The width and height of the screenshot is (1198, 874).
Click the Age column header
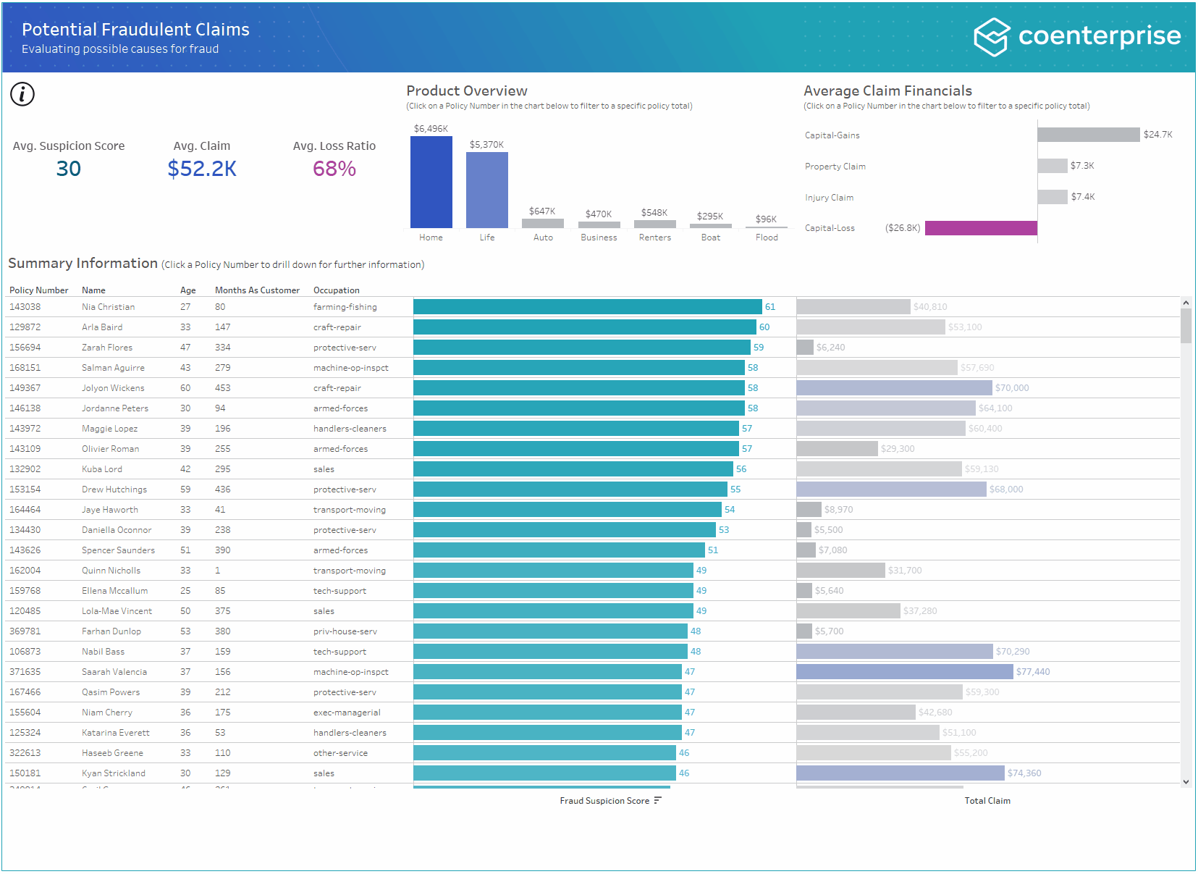click(187, 290)
